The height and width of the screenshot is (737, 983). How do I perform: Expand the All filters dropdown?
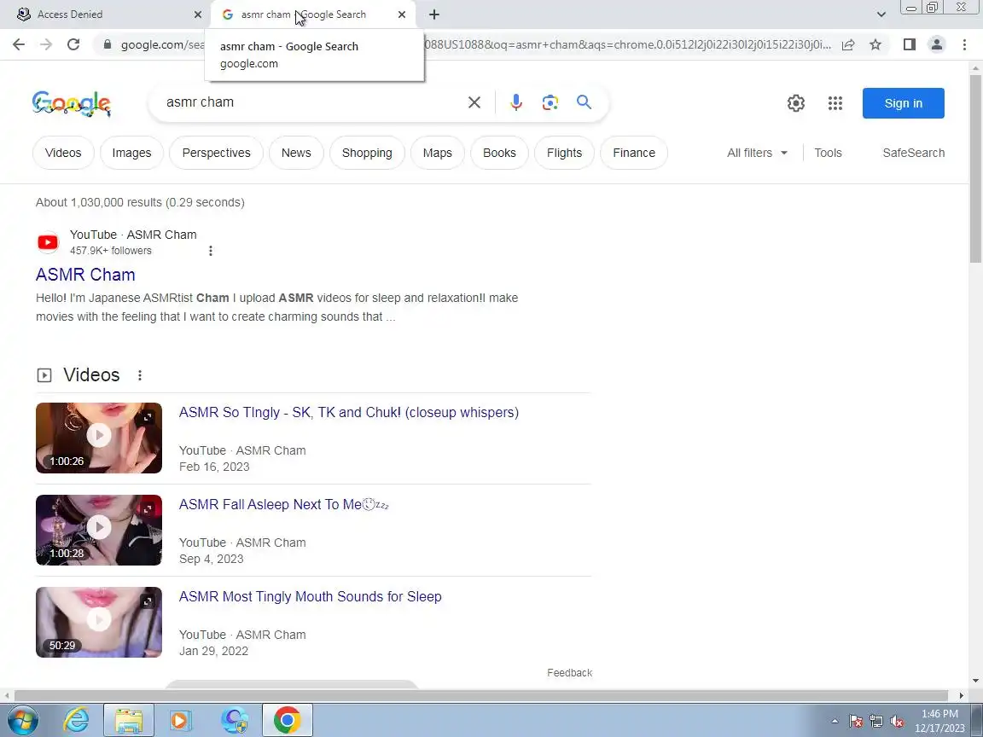(757, 153)
